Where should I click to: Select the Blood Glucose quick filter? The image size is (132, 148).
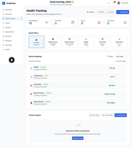[x=53, y=42]
